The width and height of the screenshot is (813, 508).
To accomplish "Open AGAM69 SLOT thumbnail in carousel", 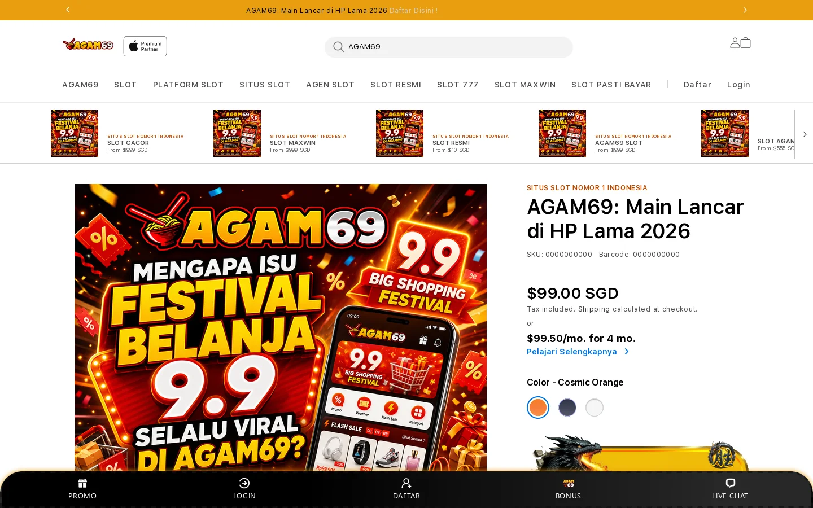I will pos(562,133).
